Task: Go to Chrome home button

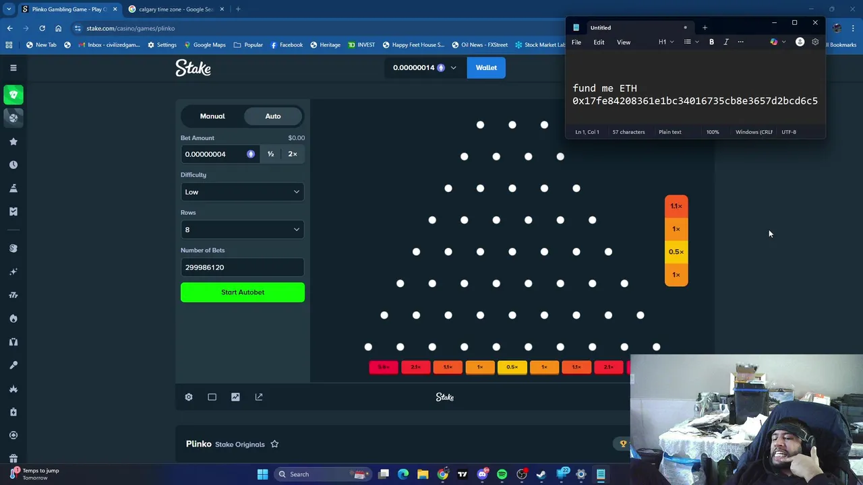Action: point(58,28)
